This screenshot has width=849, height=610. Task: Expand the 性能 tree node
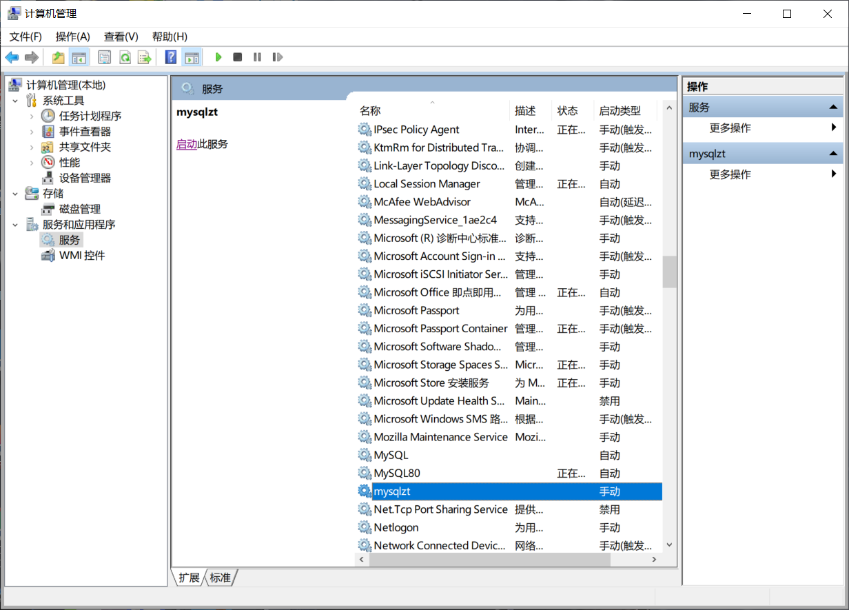[32, 163]
